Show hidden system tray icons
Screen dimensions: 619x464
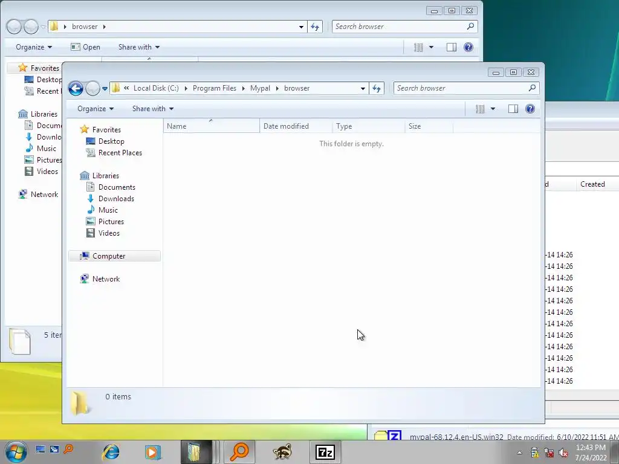519,453
